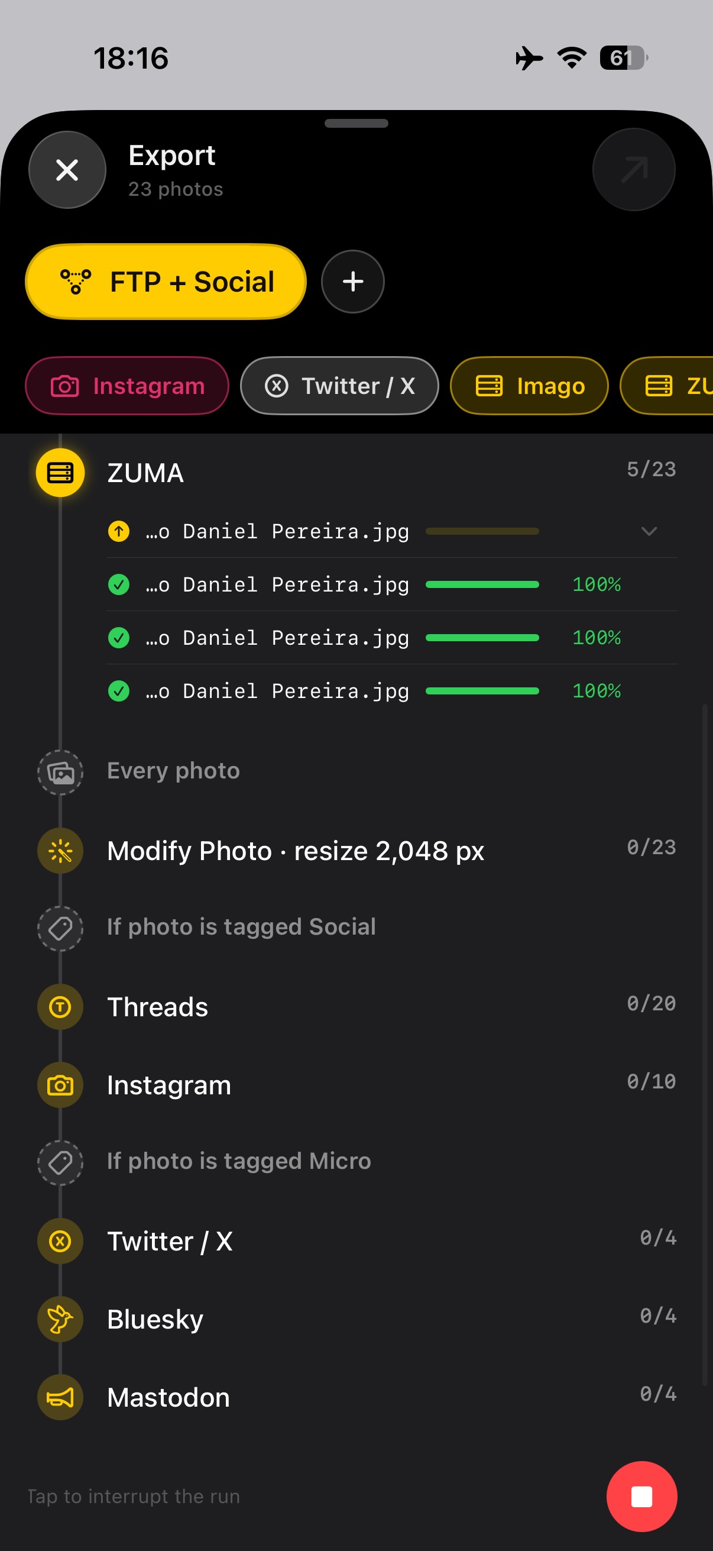Select the FTP + Social workflow

166,281
